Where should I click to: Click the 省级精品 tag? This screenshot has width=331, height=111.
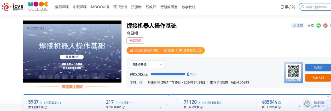click(135, 41)
